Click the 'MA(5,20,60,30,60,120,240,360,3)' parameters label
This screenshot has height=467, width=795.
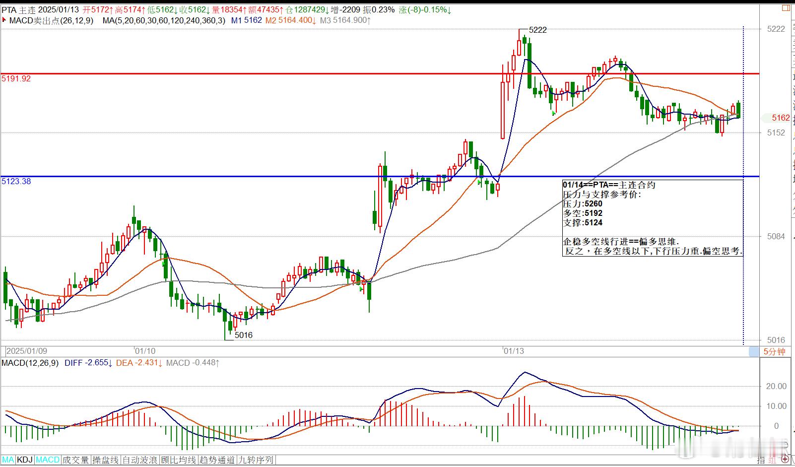(164, 20)
